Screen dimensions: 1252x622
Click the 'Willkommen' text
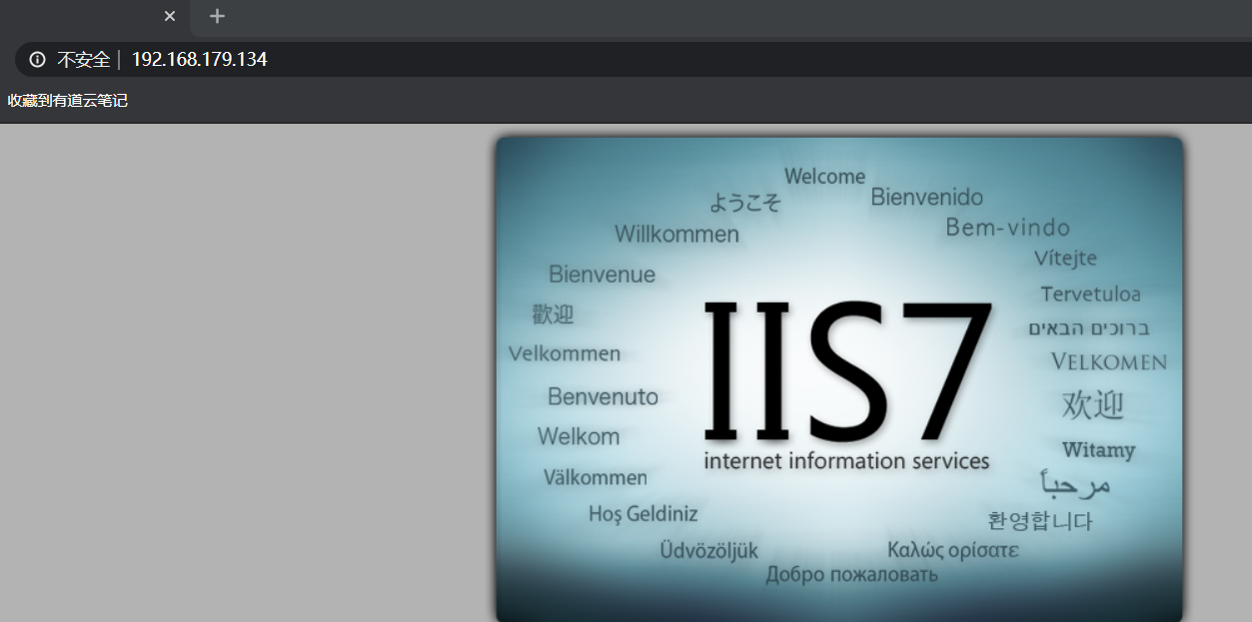coord(676,235)
